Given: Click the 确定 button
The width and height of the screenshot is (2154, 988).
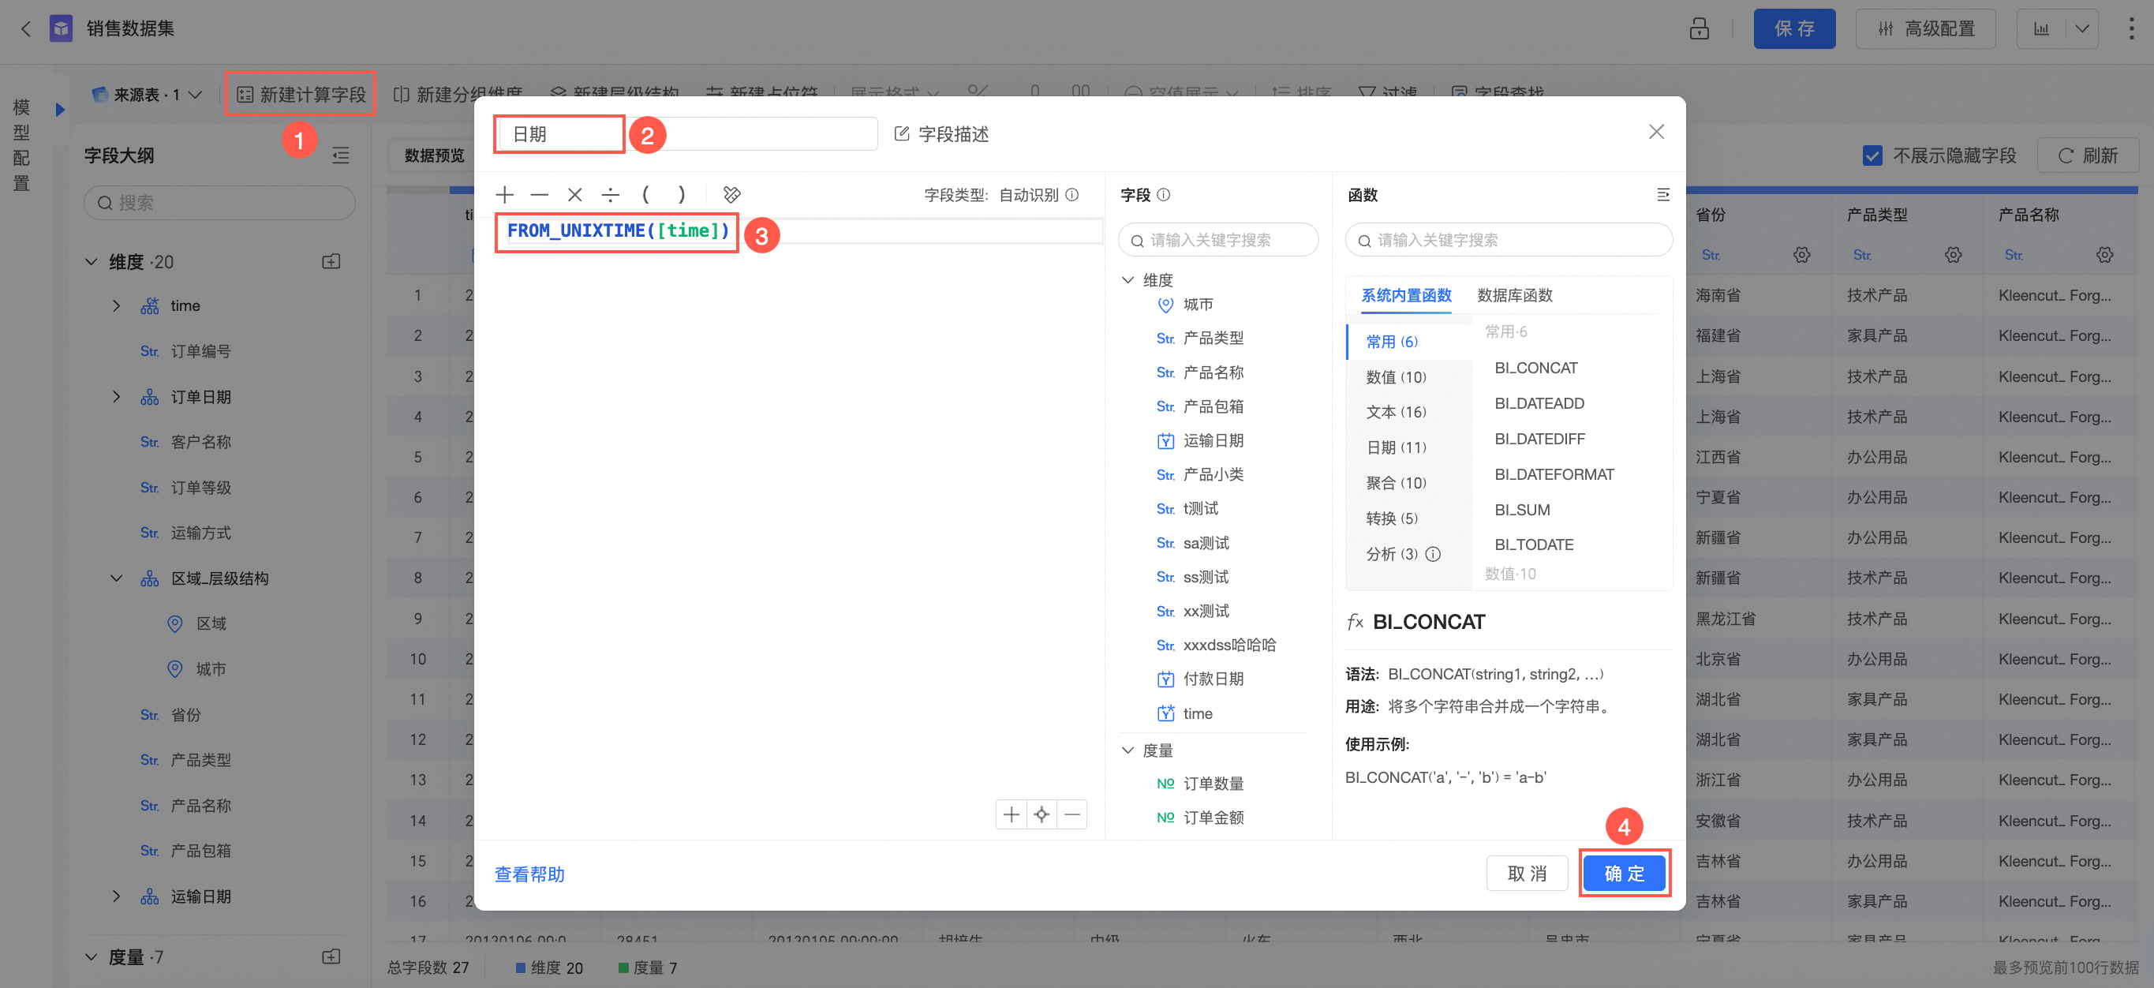Looking at the screenshot, I should (x=1624, y=874).
